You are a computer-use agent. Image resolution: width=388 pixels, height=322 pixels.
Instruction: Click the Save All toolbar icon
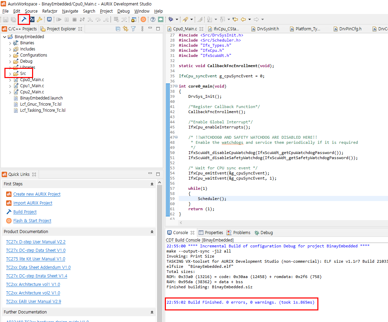(x=14, y=19)
